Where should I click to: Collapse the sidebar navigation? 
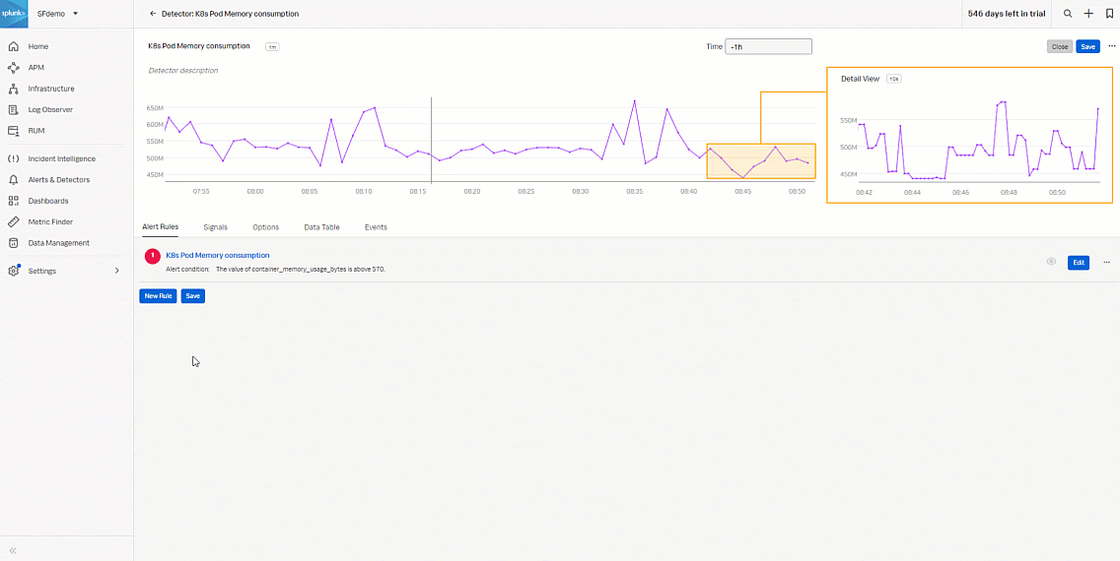tap(14, 550)
